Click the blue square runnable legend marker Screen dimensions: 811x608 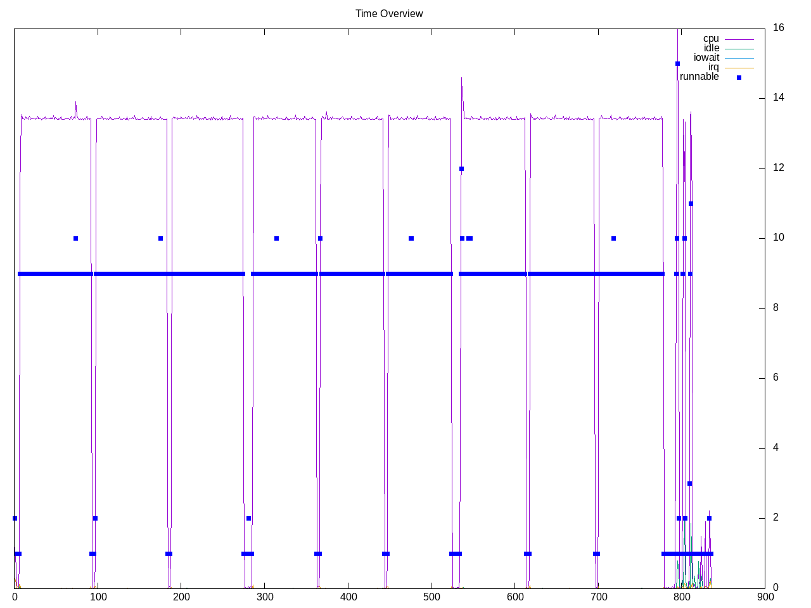[739, 77]
